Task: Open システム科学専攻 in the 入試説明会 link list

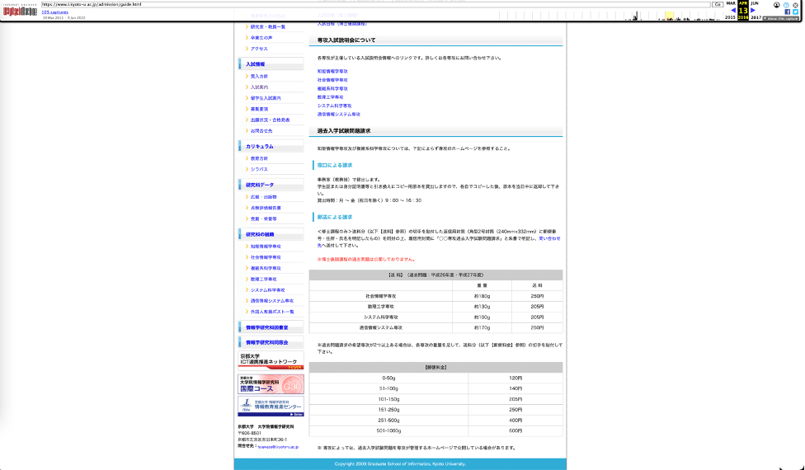Action: [334, 106]
